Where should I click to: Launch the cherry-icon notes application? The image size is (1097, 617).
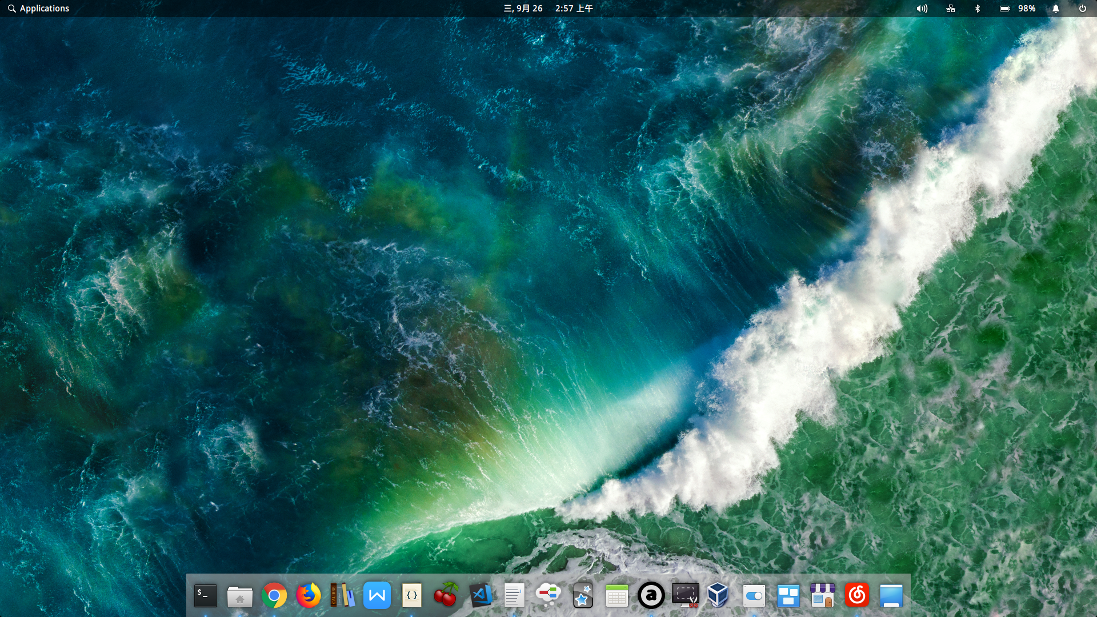446,595
